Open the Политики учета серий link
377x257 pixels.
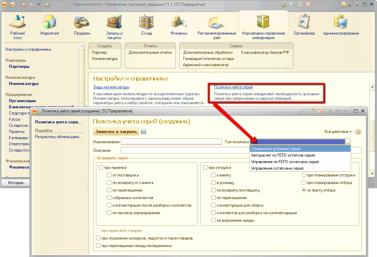(233, 87)
